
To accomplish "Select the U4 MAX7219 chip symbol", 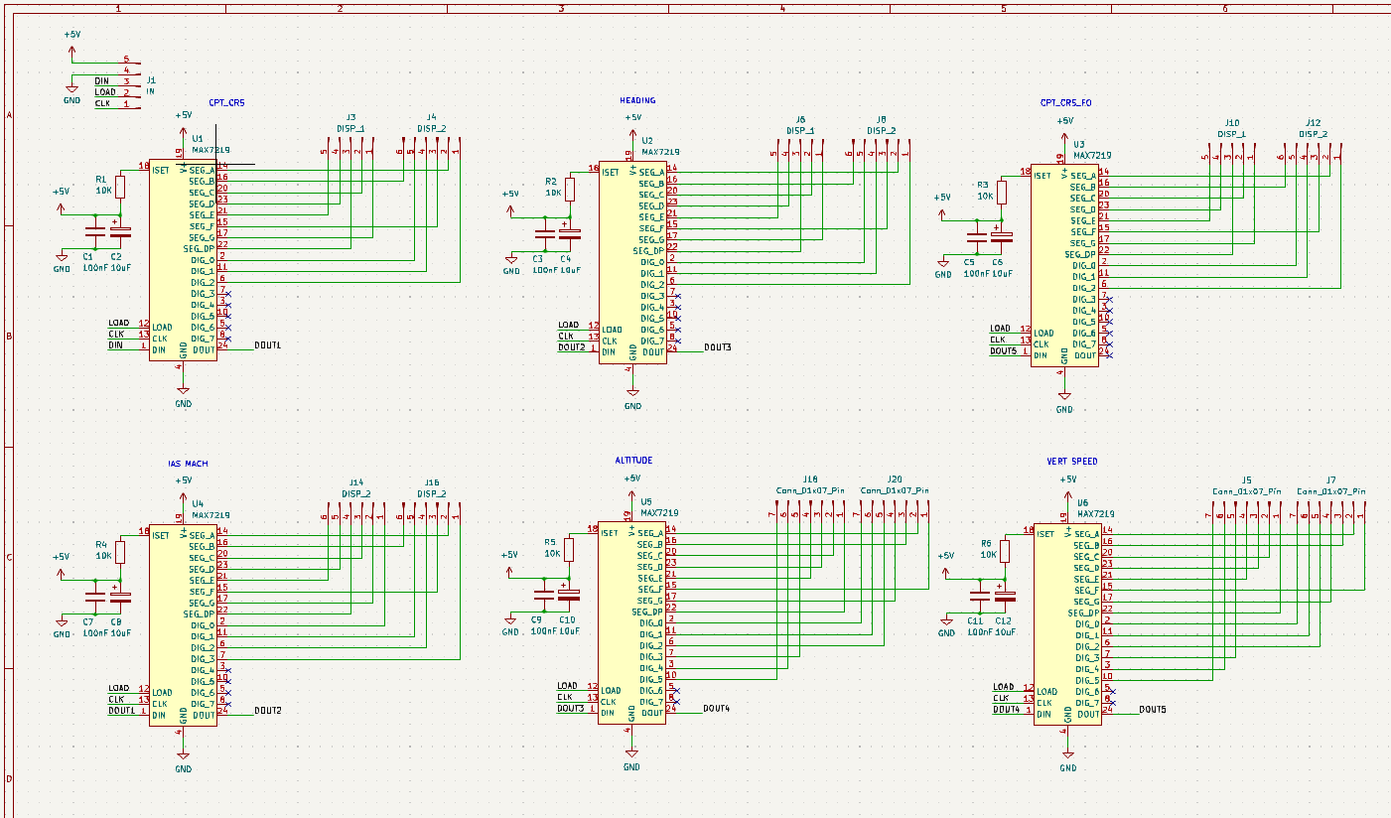I will 183,625.
